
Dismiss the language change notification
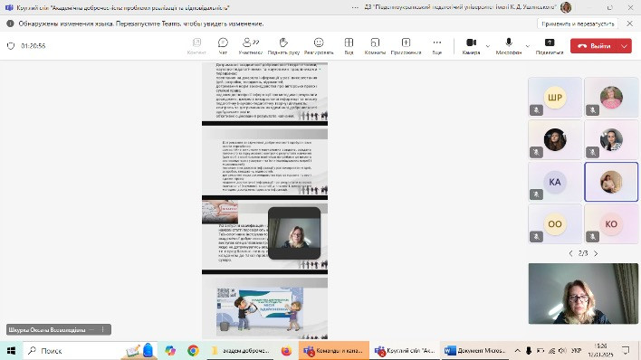click(x=629, y=24)
